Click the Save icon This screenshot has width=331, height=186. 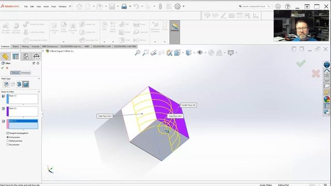[x=112, y=7]
